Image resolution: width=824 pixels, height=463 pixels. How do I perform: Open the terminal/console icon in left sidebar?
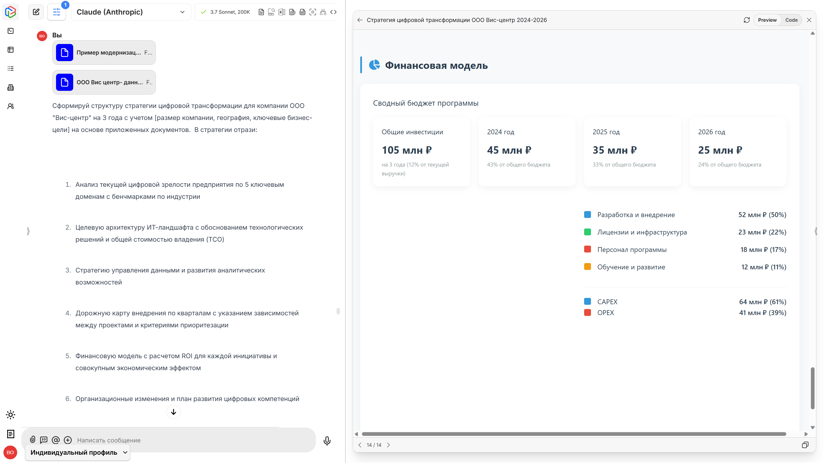[x=11, y=31]
